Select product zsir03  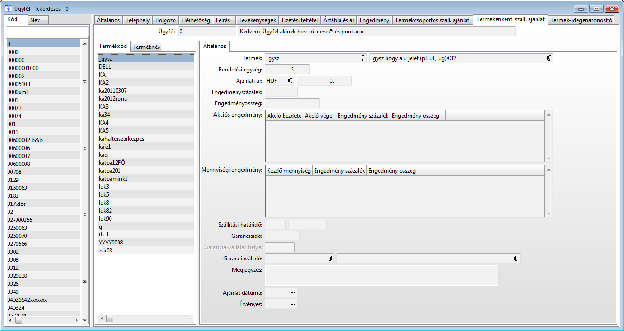click(146, 250)
